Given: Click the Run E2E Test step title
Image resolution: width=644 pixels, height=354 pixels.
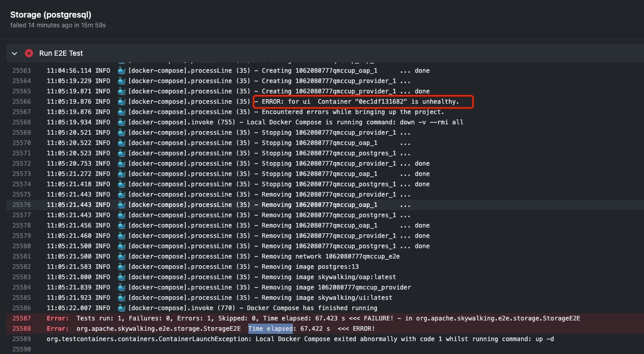Looking at the screenshot, I should point(61,53).
